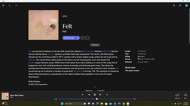
Task: Go forward to the next page
Action: pyautogui.click(x=16, y=5)
